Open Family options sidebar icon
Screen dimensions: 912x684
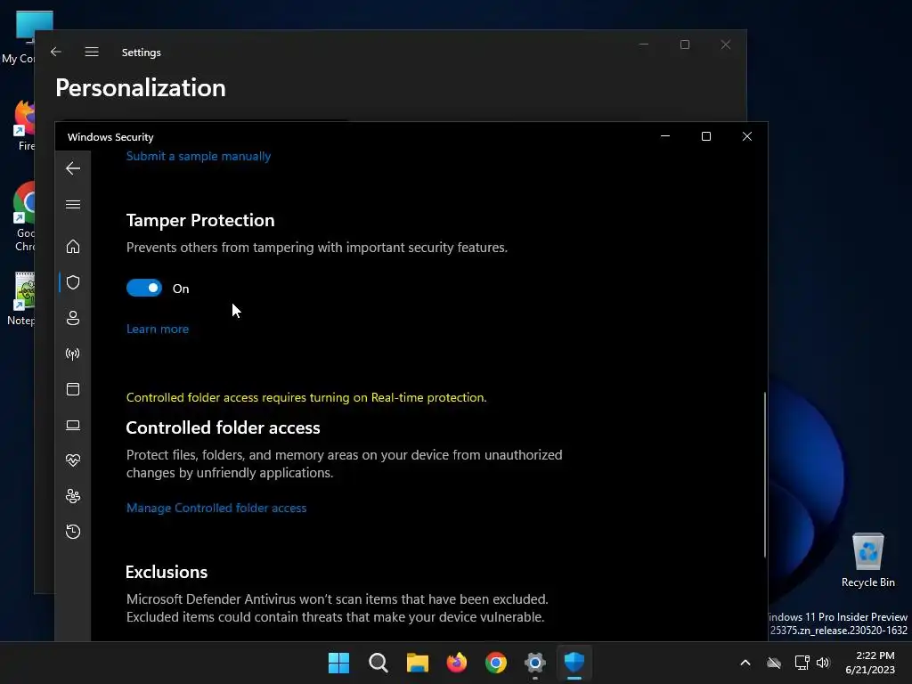(73, 496)
